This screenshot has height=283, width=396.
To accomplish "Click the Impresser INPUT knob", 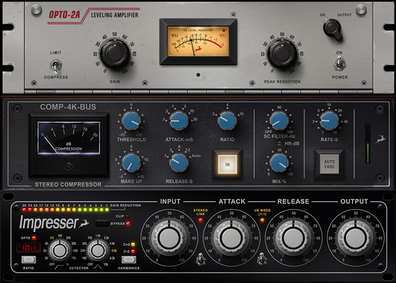I will [x=169, y=238].
